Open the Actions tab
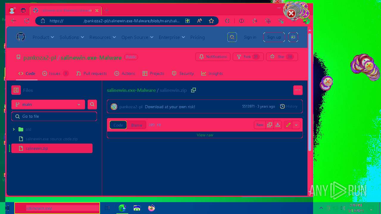This screenshot has height=214, width=381. [x=125, y=73]
